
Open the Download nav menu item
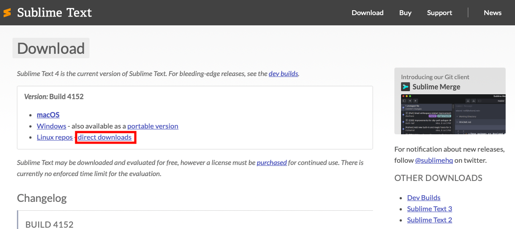(368, 13)
